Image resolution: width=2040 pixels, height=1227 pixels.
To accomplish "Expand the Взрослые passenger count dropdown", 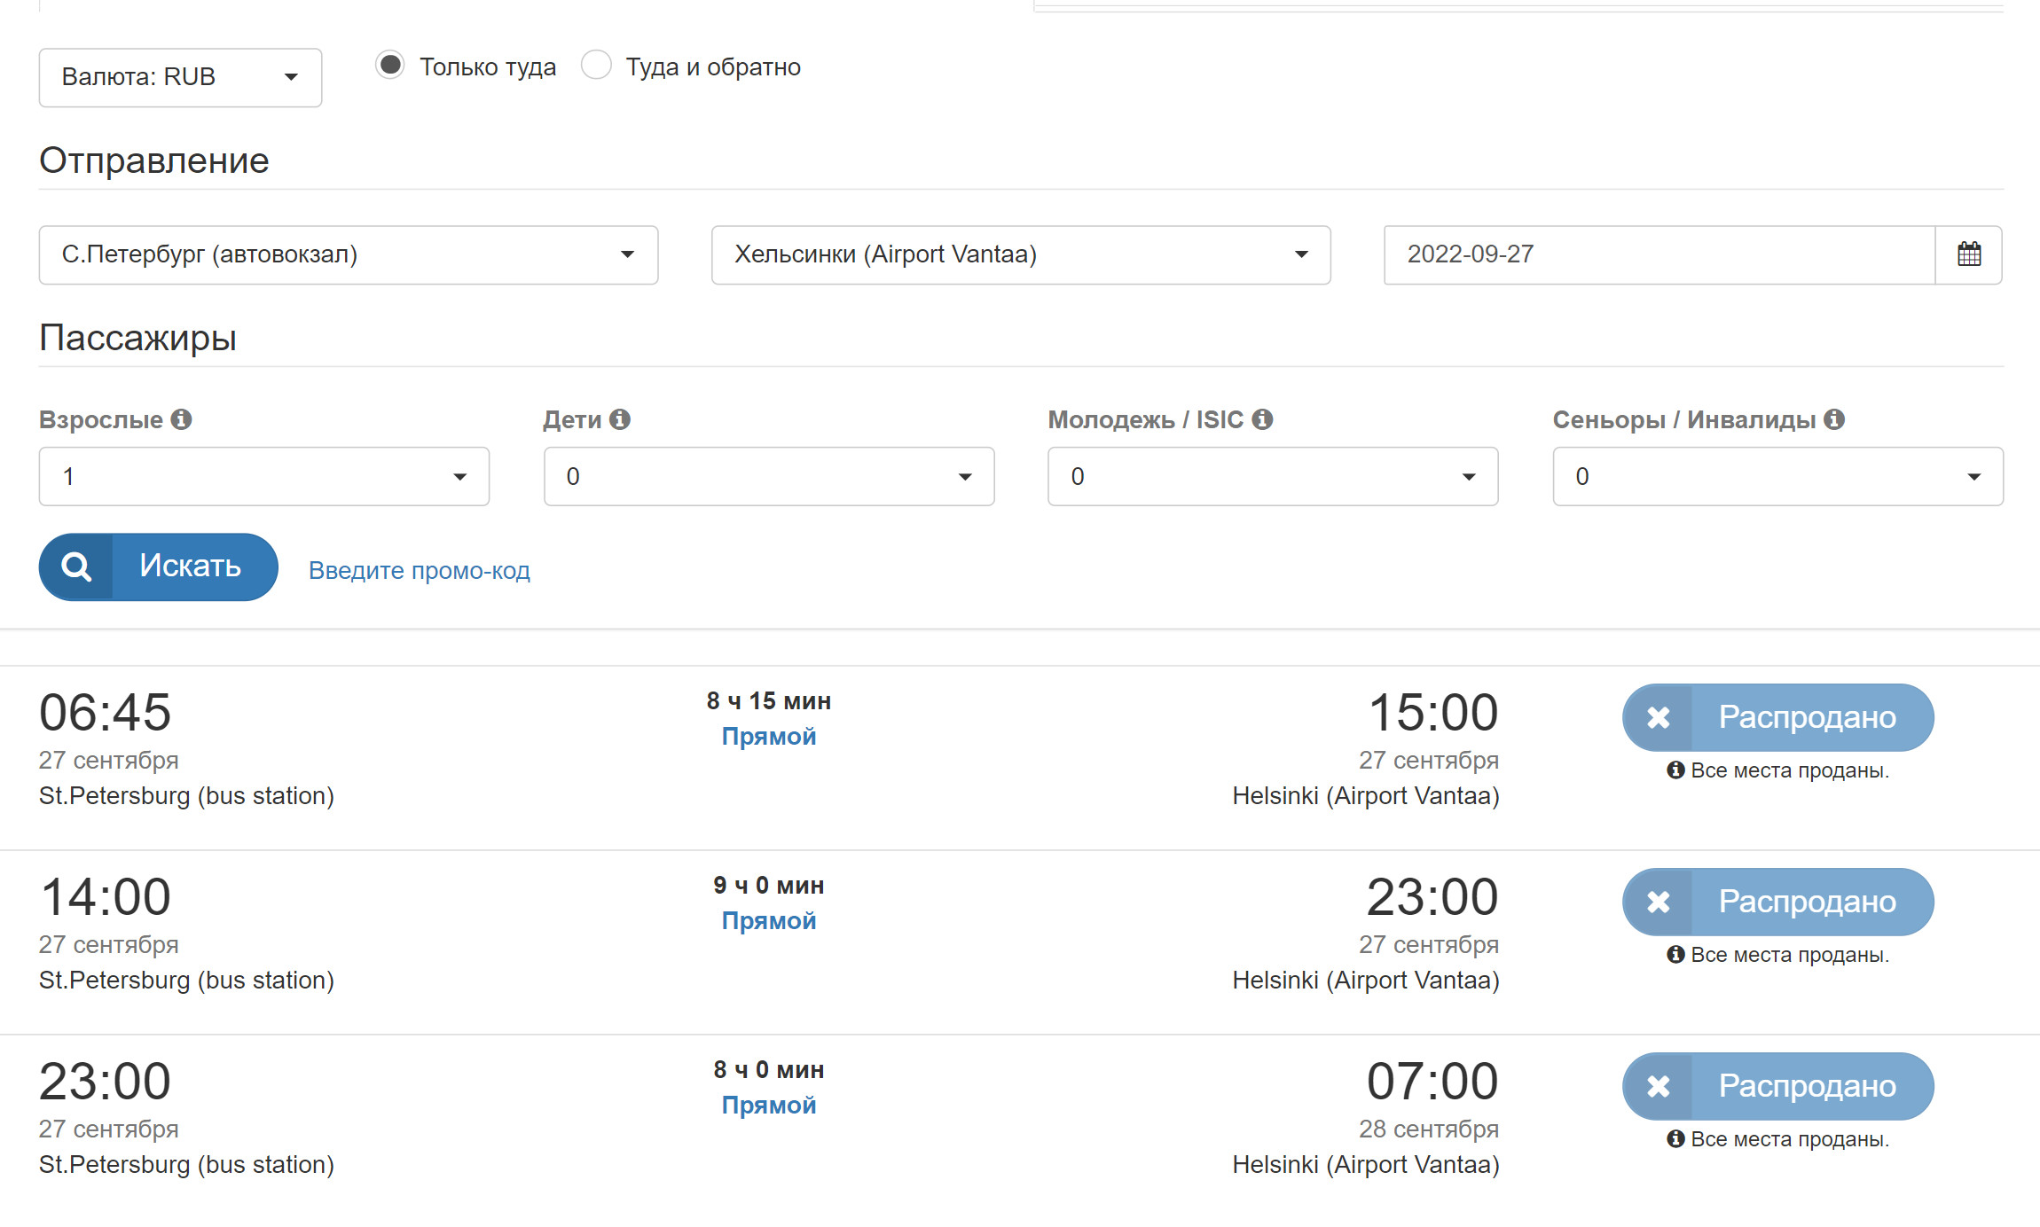I will point(263,475).
